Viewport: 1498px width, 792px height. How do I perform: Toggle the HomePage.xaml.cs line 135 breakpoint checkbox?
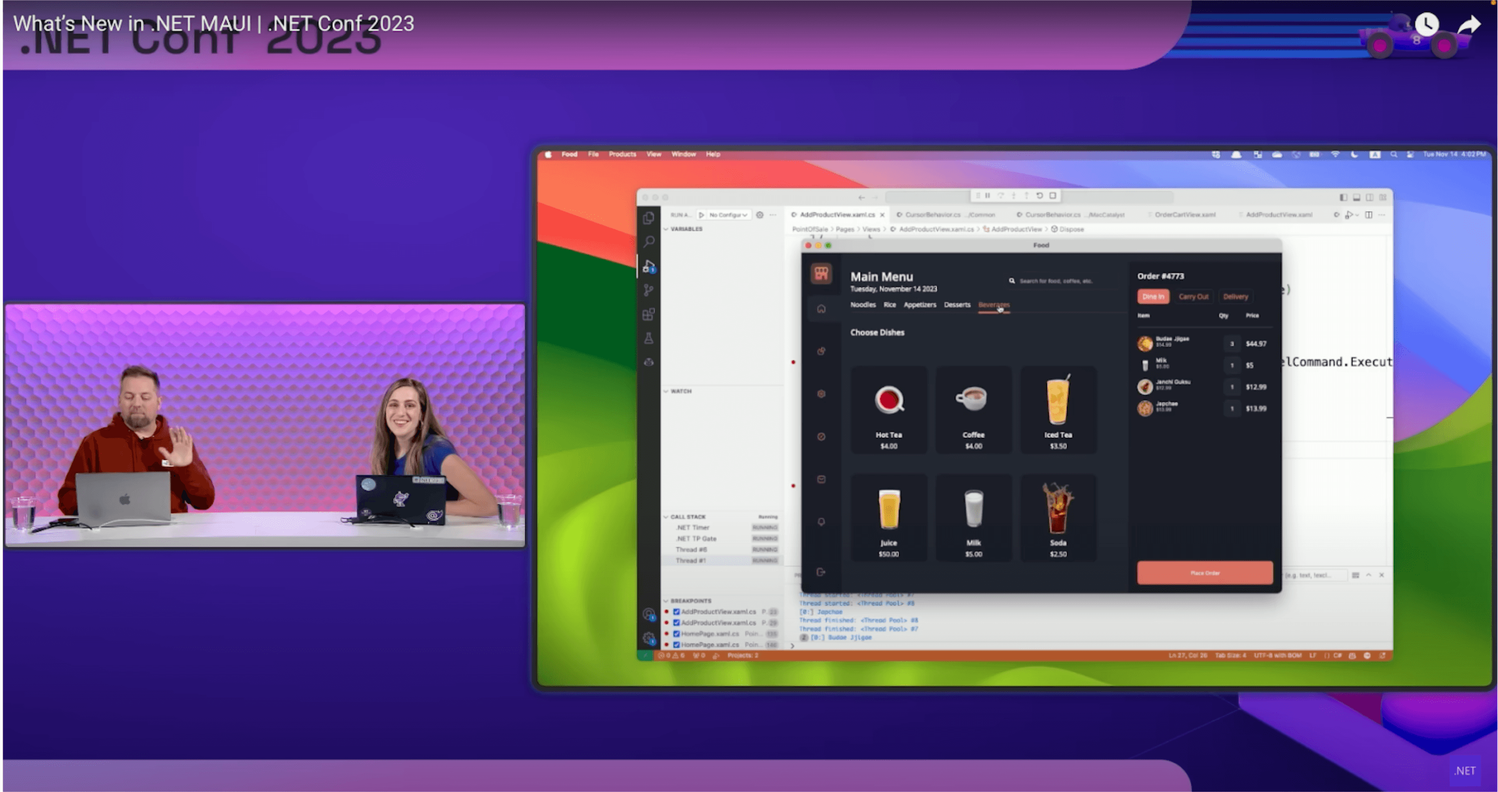(x=677, y=634)
